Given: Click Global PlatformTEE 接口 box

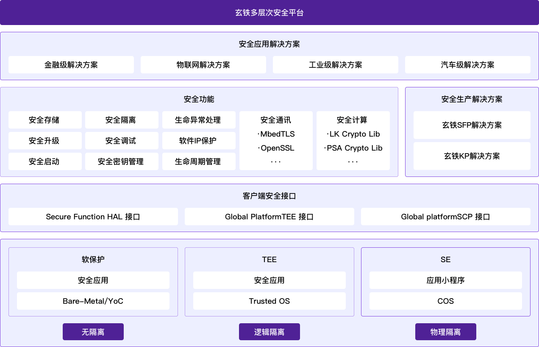Looking at the screenshot, I should [269, 217].
